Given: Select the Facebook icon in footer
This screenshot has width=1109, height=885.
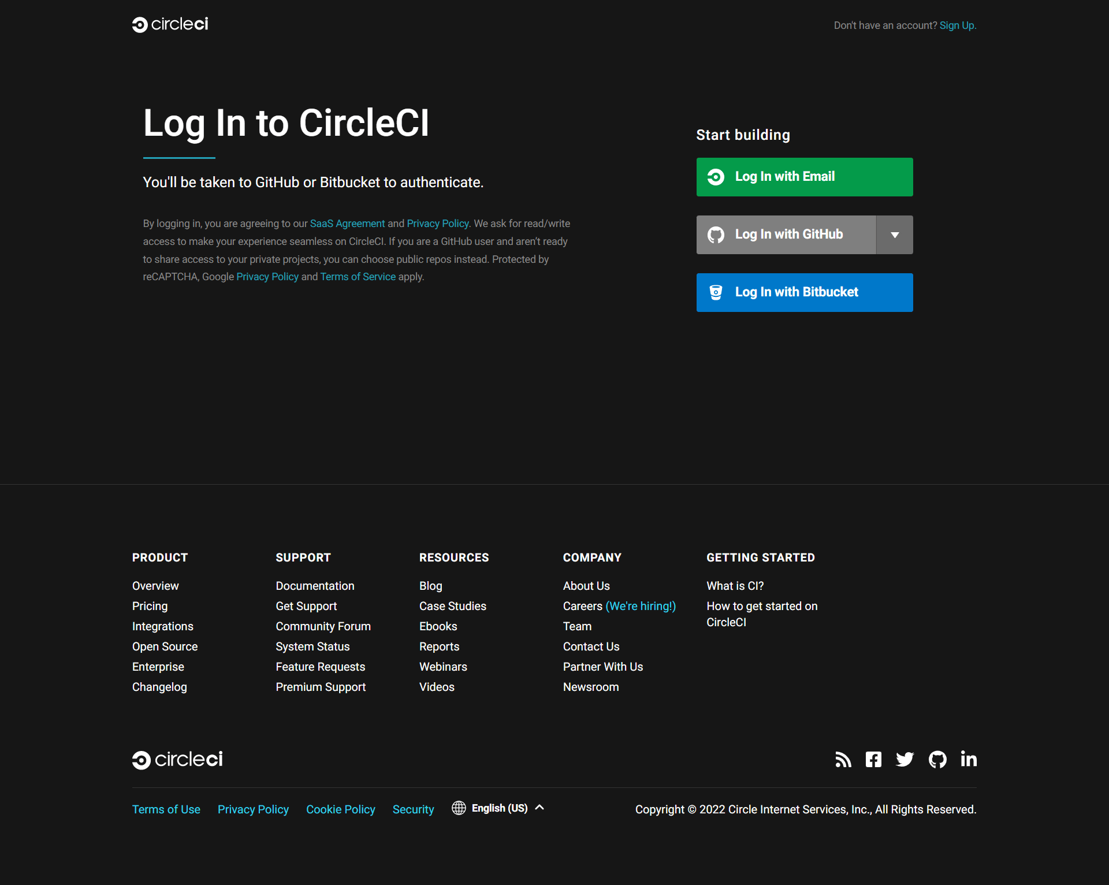Looking at the screenshot, I should [x=873, y=758].
